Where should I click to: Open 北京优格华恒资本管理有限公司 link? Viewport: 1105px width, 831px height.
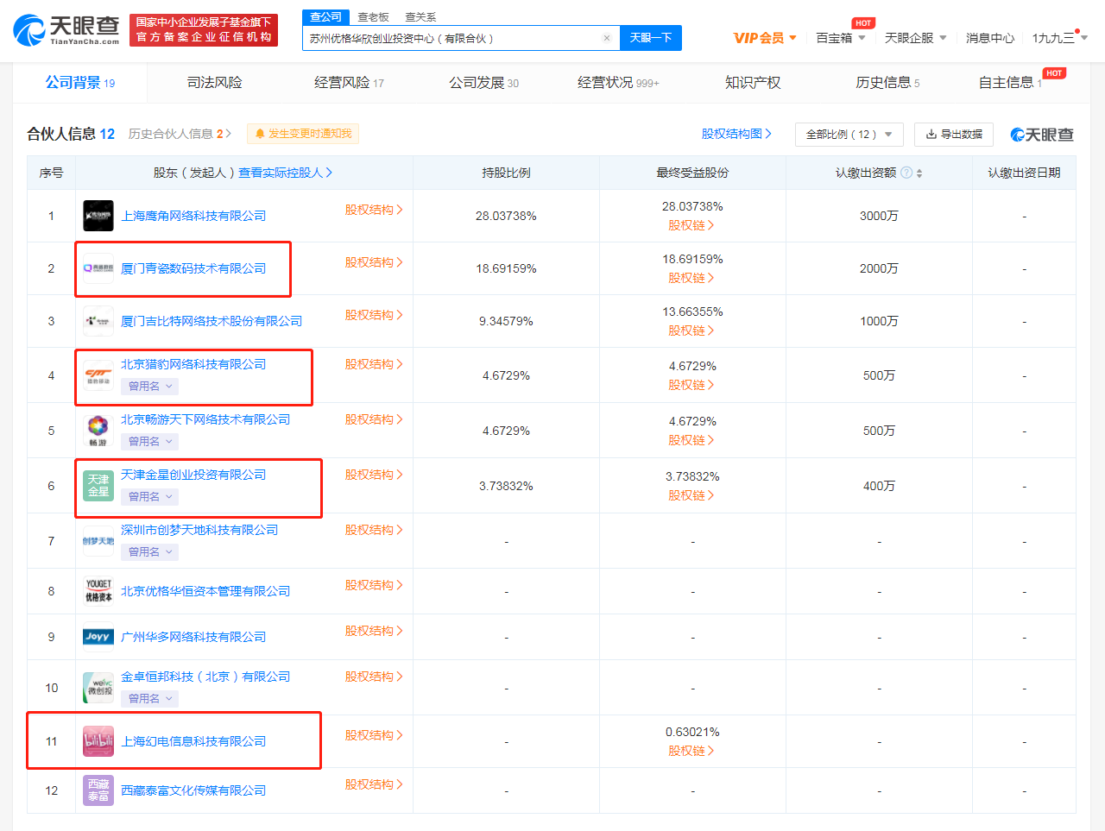(x=205, y=591)
